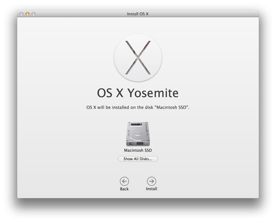Click the Yosemite X logo circle

138,58
